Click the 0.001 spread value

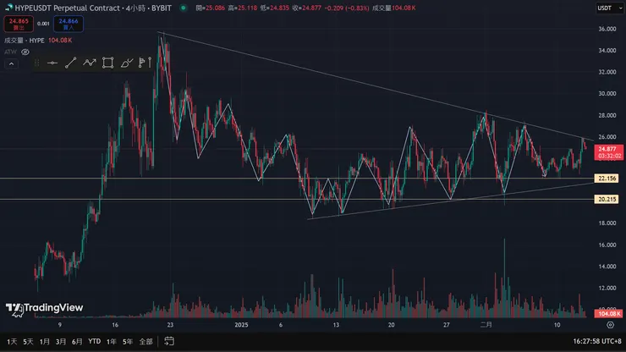click(x=43, y=24)
